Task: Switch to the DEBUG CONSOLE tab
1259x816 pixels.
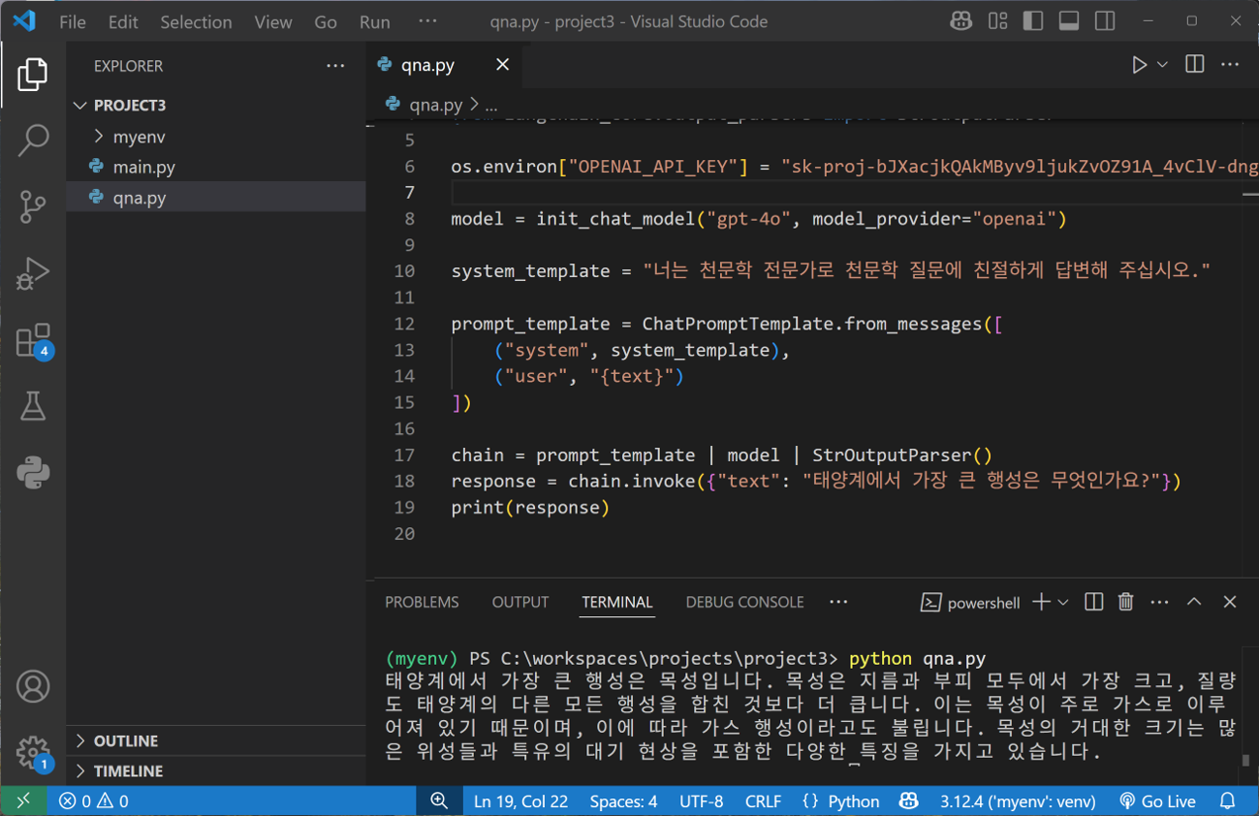Action: click(744, 602)
